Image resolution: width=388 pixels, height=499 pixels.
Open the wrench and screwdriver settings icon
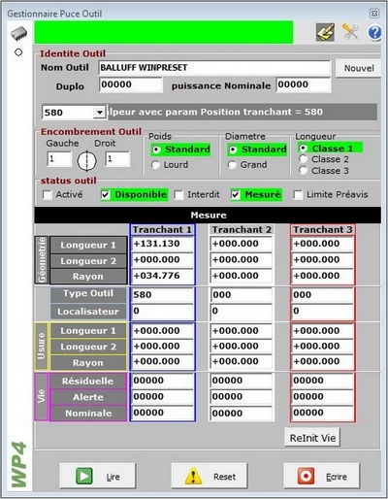(350, 32)
